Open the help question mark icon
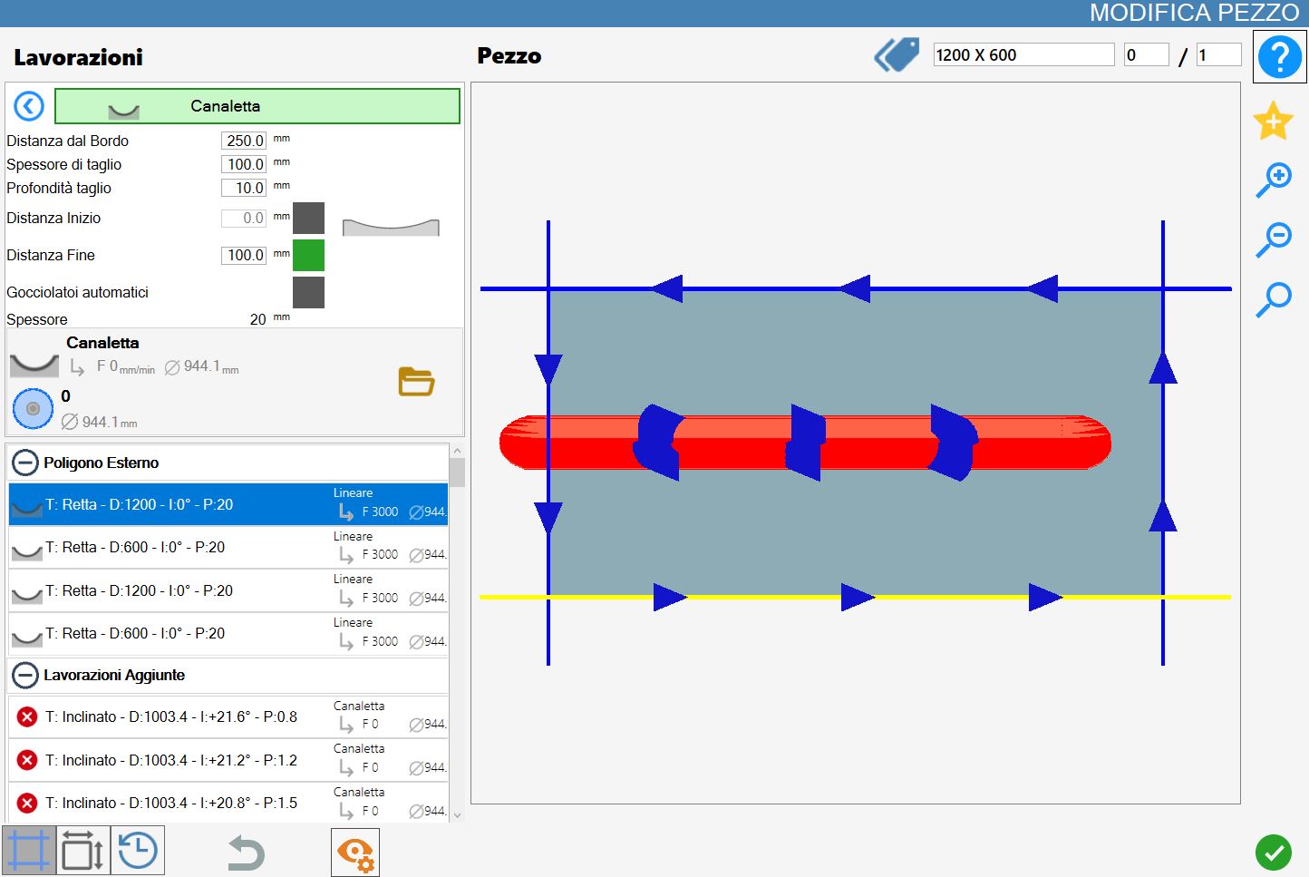This screenshot has height=877, width=1309. pyautogui.click(x=1279, y=56)
